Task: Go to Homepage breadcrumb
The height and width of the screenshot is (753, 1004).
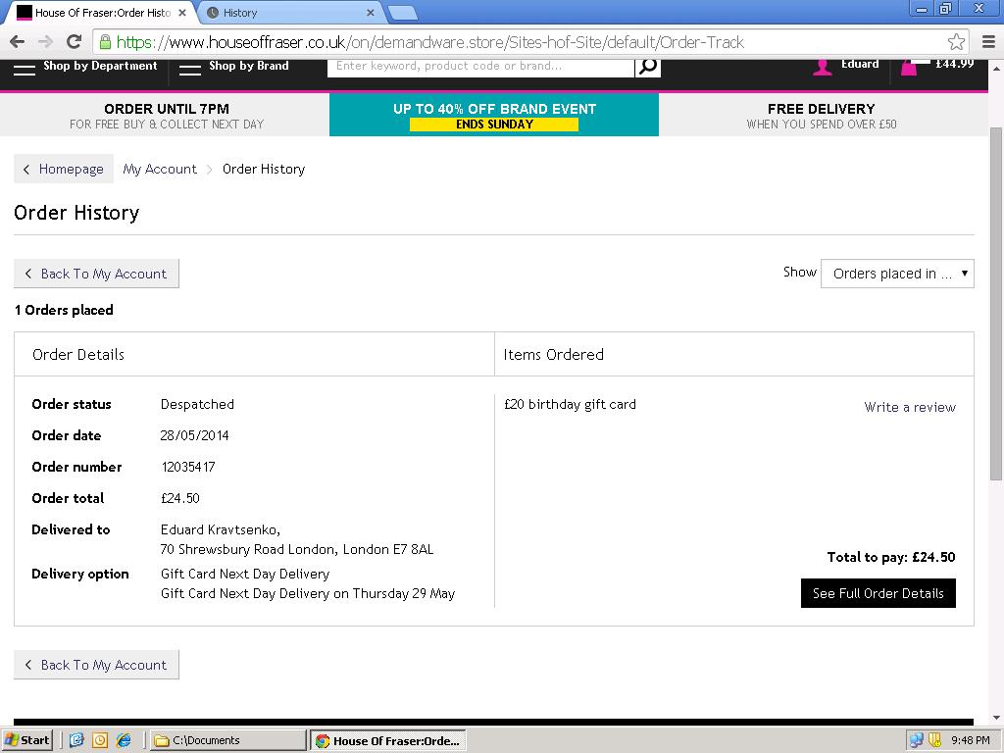Action: [64, 169]
